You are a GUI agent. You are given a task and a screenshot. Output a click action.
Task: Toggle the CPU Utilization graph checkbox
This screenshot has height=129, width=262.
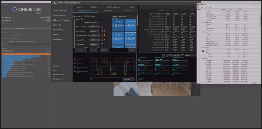[75, 63]
